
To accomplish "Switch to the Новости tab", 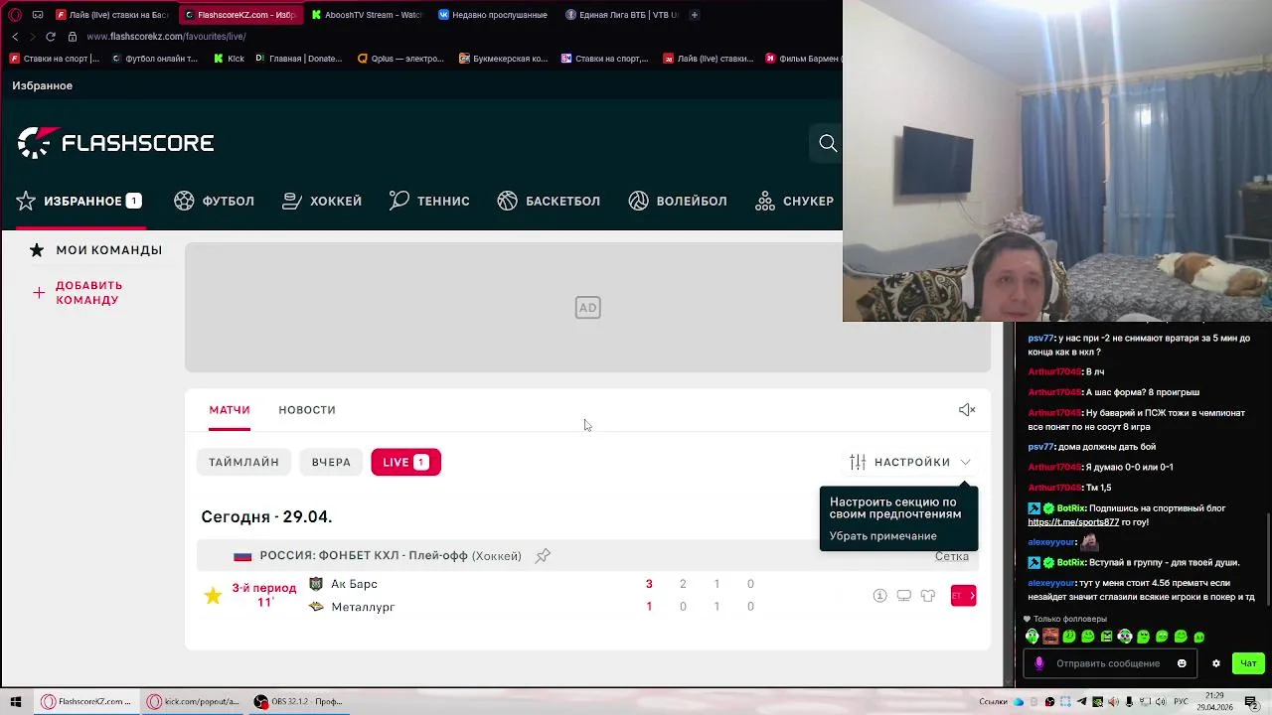I will point(307,410).
